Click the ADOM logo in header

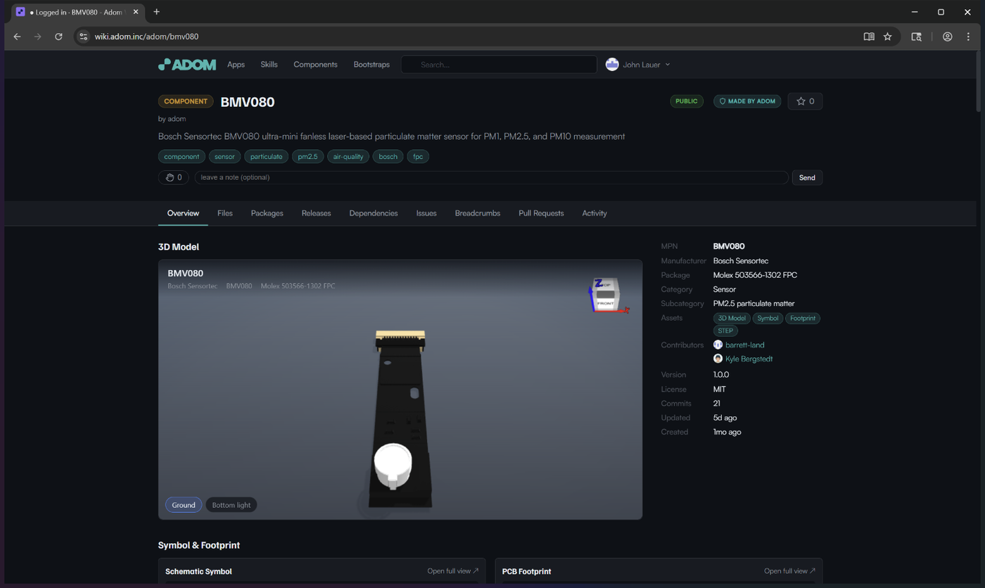pyautogui.click(x=186, y=65)
